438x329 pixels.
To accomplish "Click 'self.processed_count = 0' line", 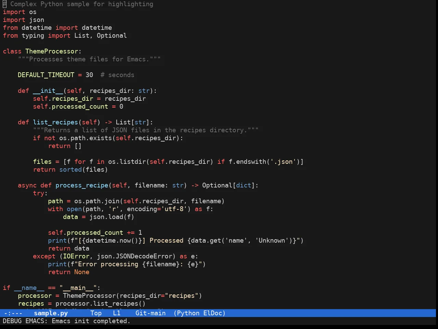I will [78, 107].
